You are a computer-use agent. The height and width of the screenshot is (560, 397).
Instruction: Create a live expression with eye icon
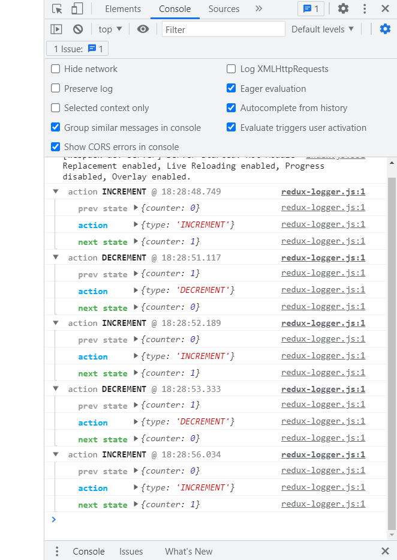143,29
